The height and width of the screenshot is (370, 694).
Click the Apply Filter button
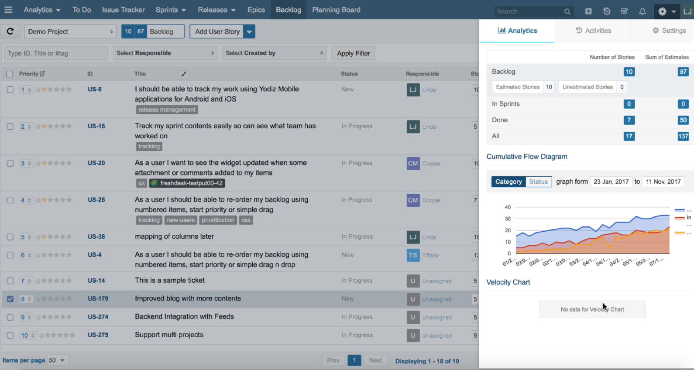[353, 53]
